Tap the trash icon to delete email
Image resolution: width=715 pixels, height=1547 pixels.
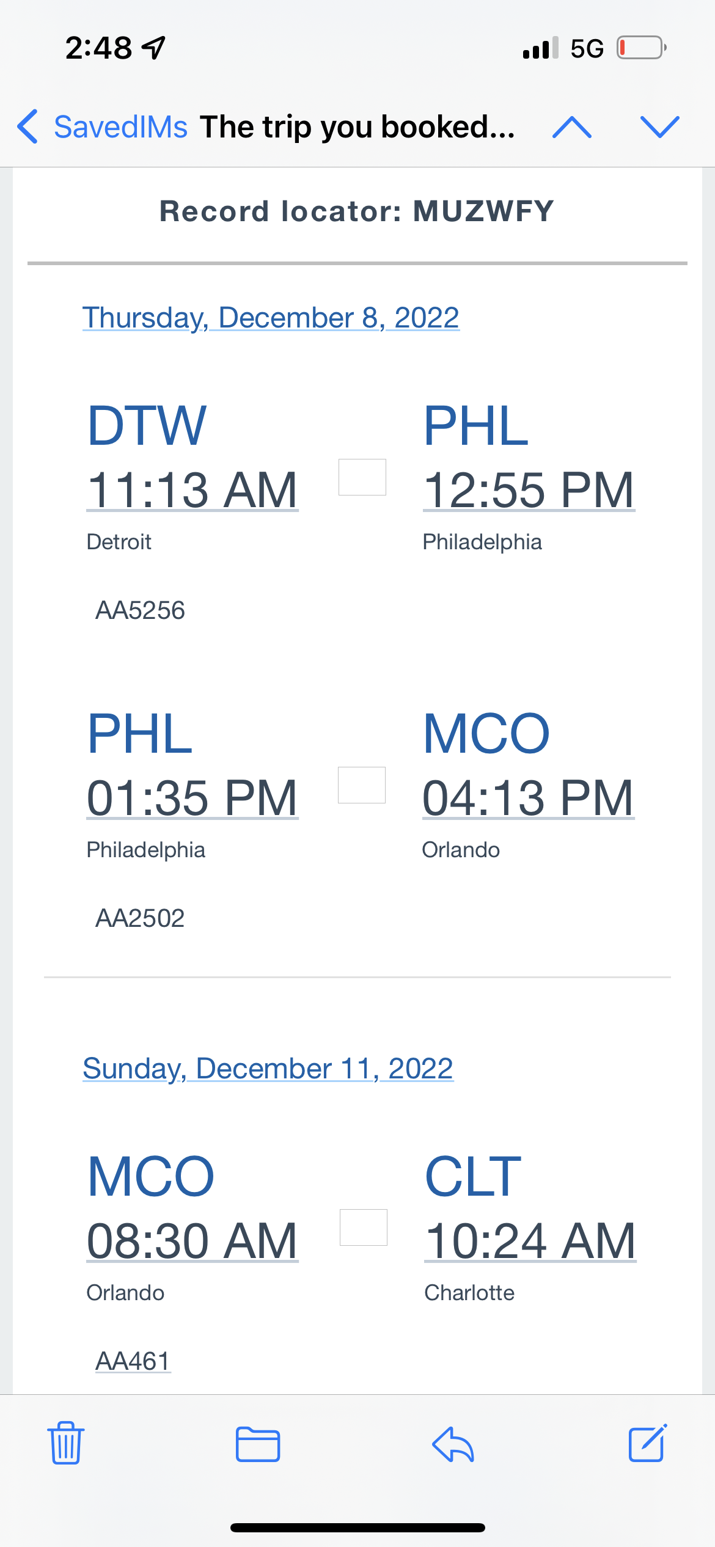66,1443
